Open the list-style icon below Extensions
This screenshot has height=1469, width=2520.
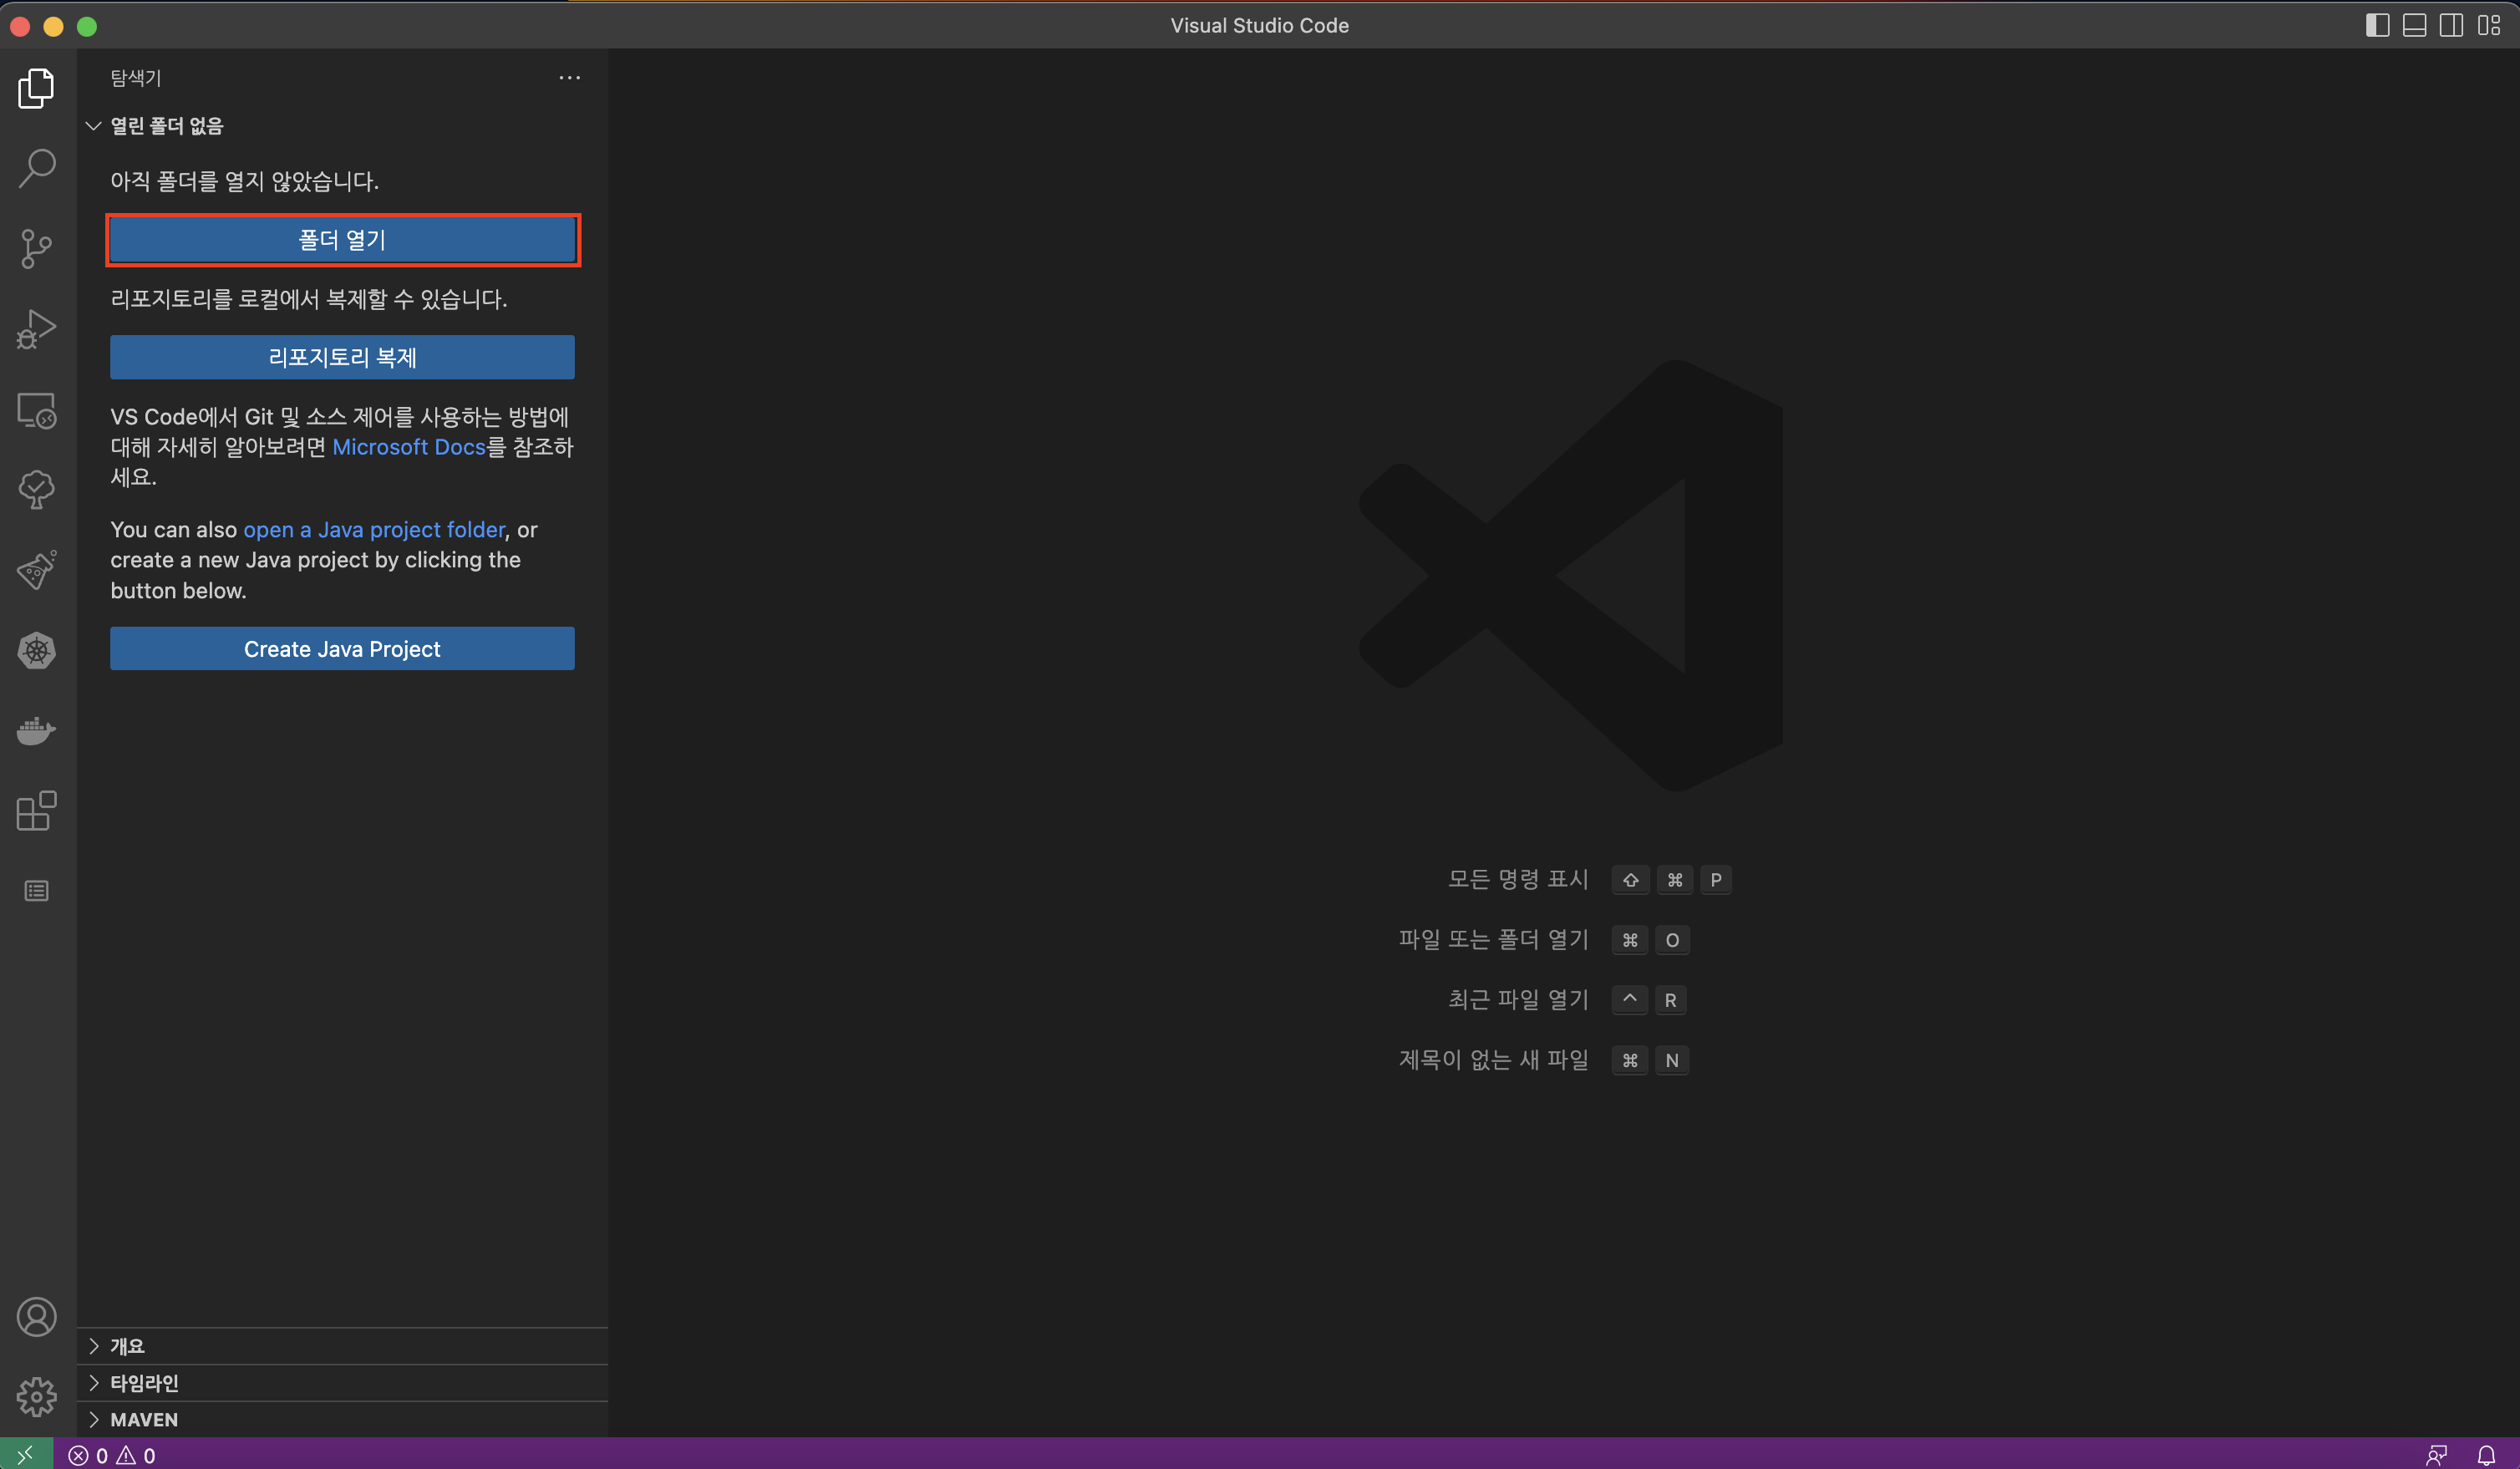click(x=37, y=891)
